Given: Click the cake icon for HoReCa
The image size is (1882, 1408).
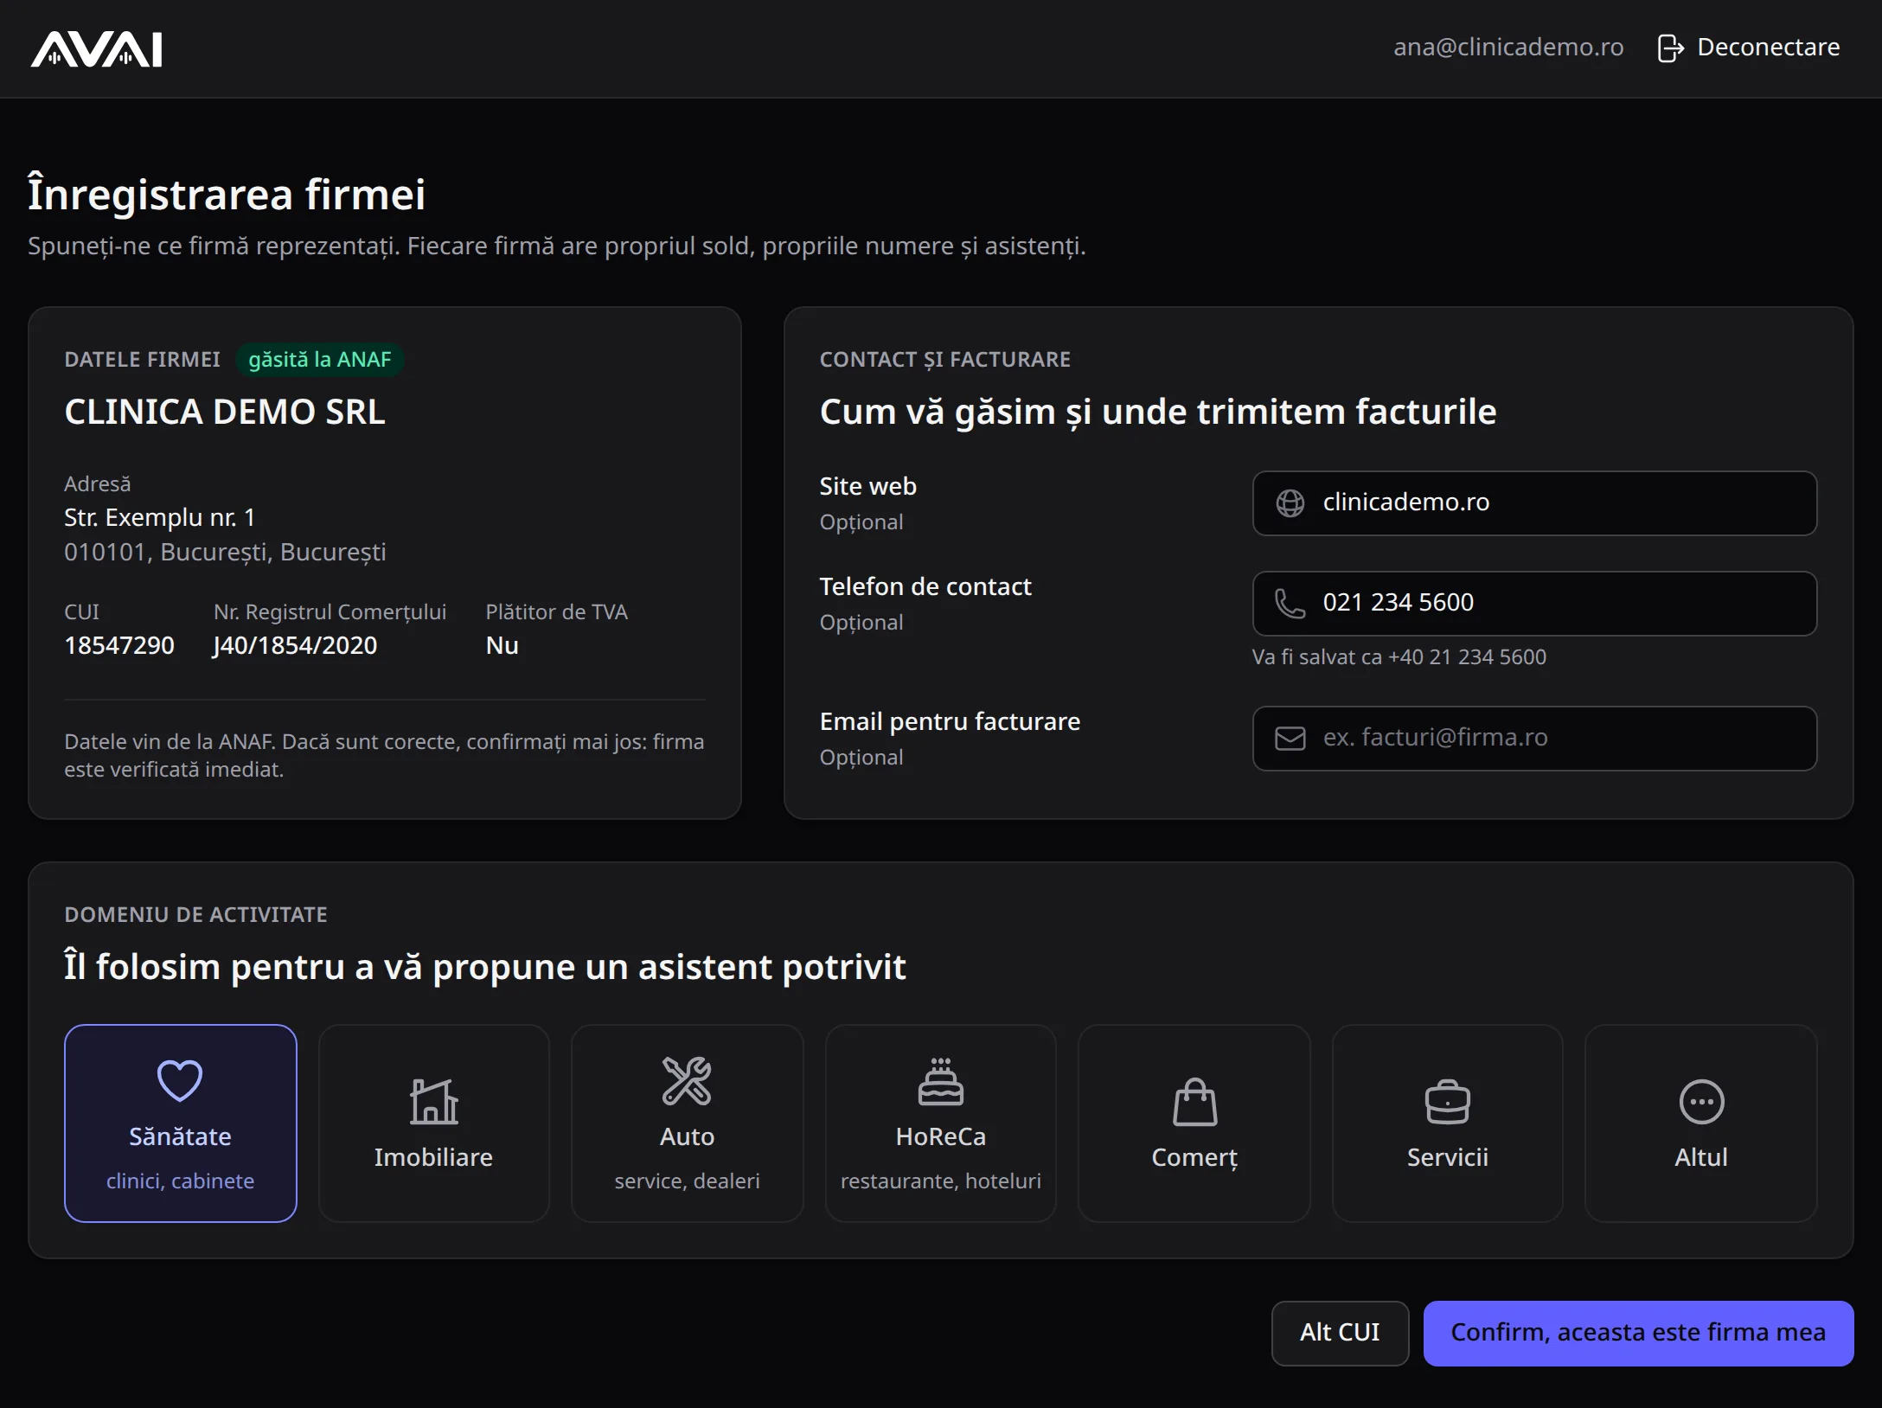Looking at the screenshot, I should (x=940, y=1080).
